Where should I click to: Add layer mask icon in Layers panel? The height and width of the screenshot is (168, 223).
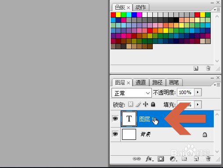pyautogui.click(x=161, y=159)
